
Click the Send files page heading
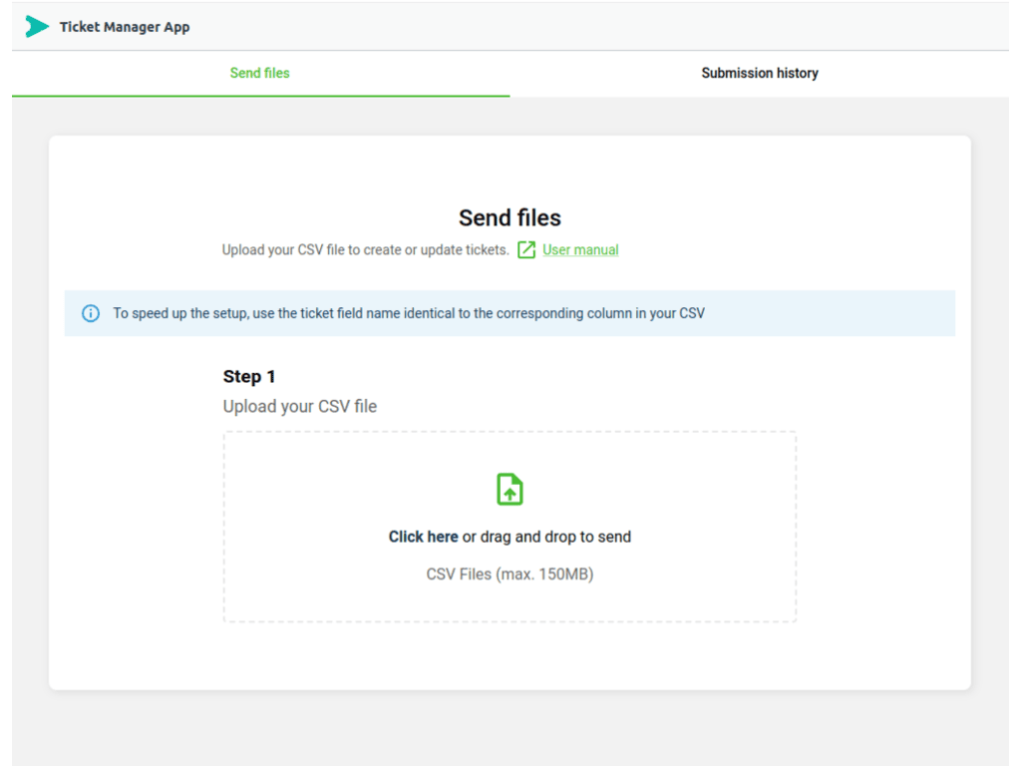coord(510,217)
